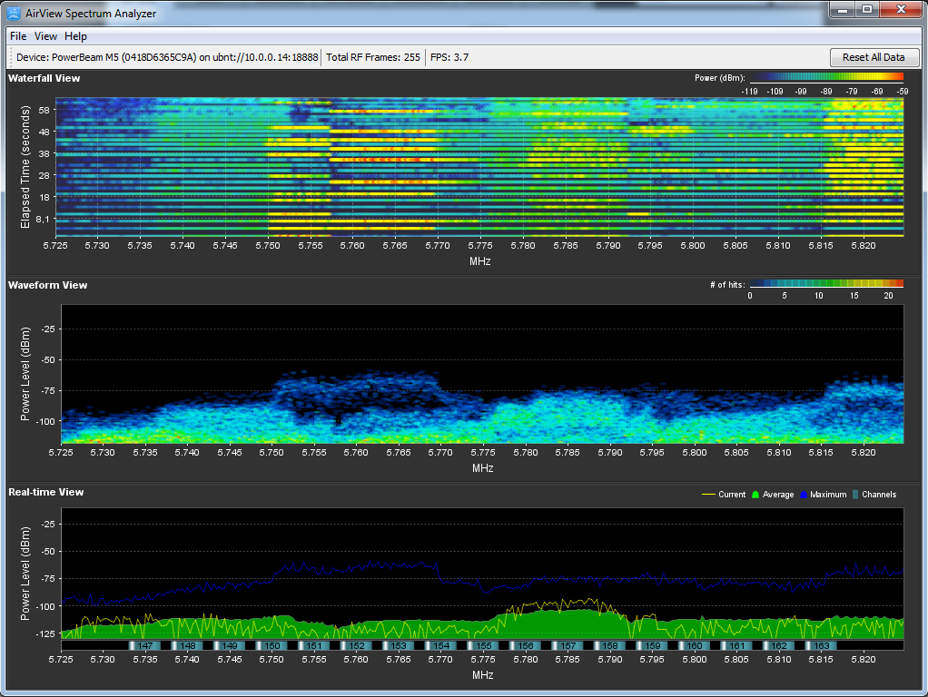Click the Power (dBm) color scale bar
Image resolution: width=928 pixels, height=697 pixels.
point(826,78)
